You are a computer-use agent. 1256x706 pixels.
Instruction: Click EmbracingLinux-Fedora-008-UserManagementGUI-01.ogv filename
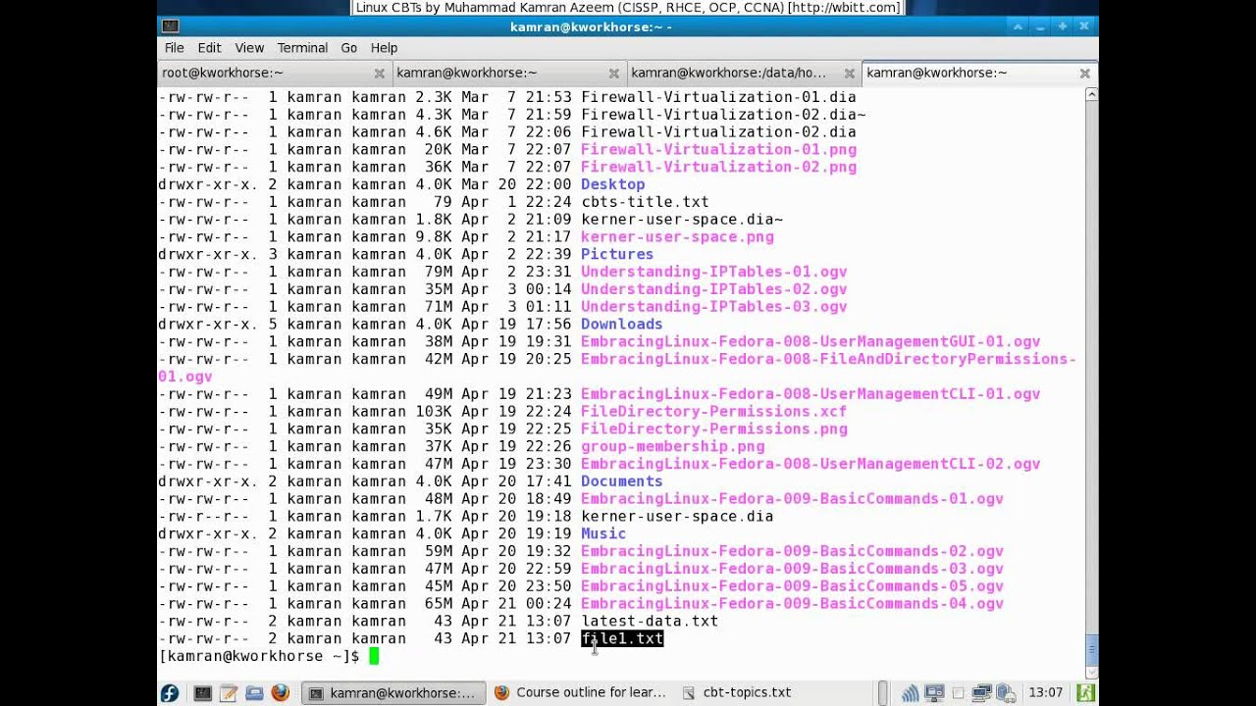click(811, 341)
